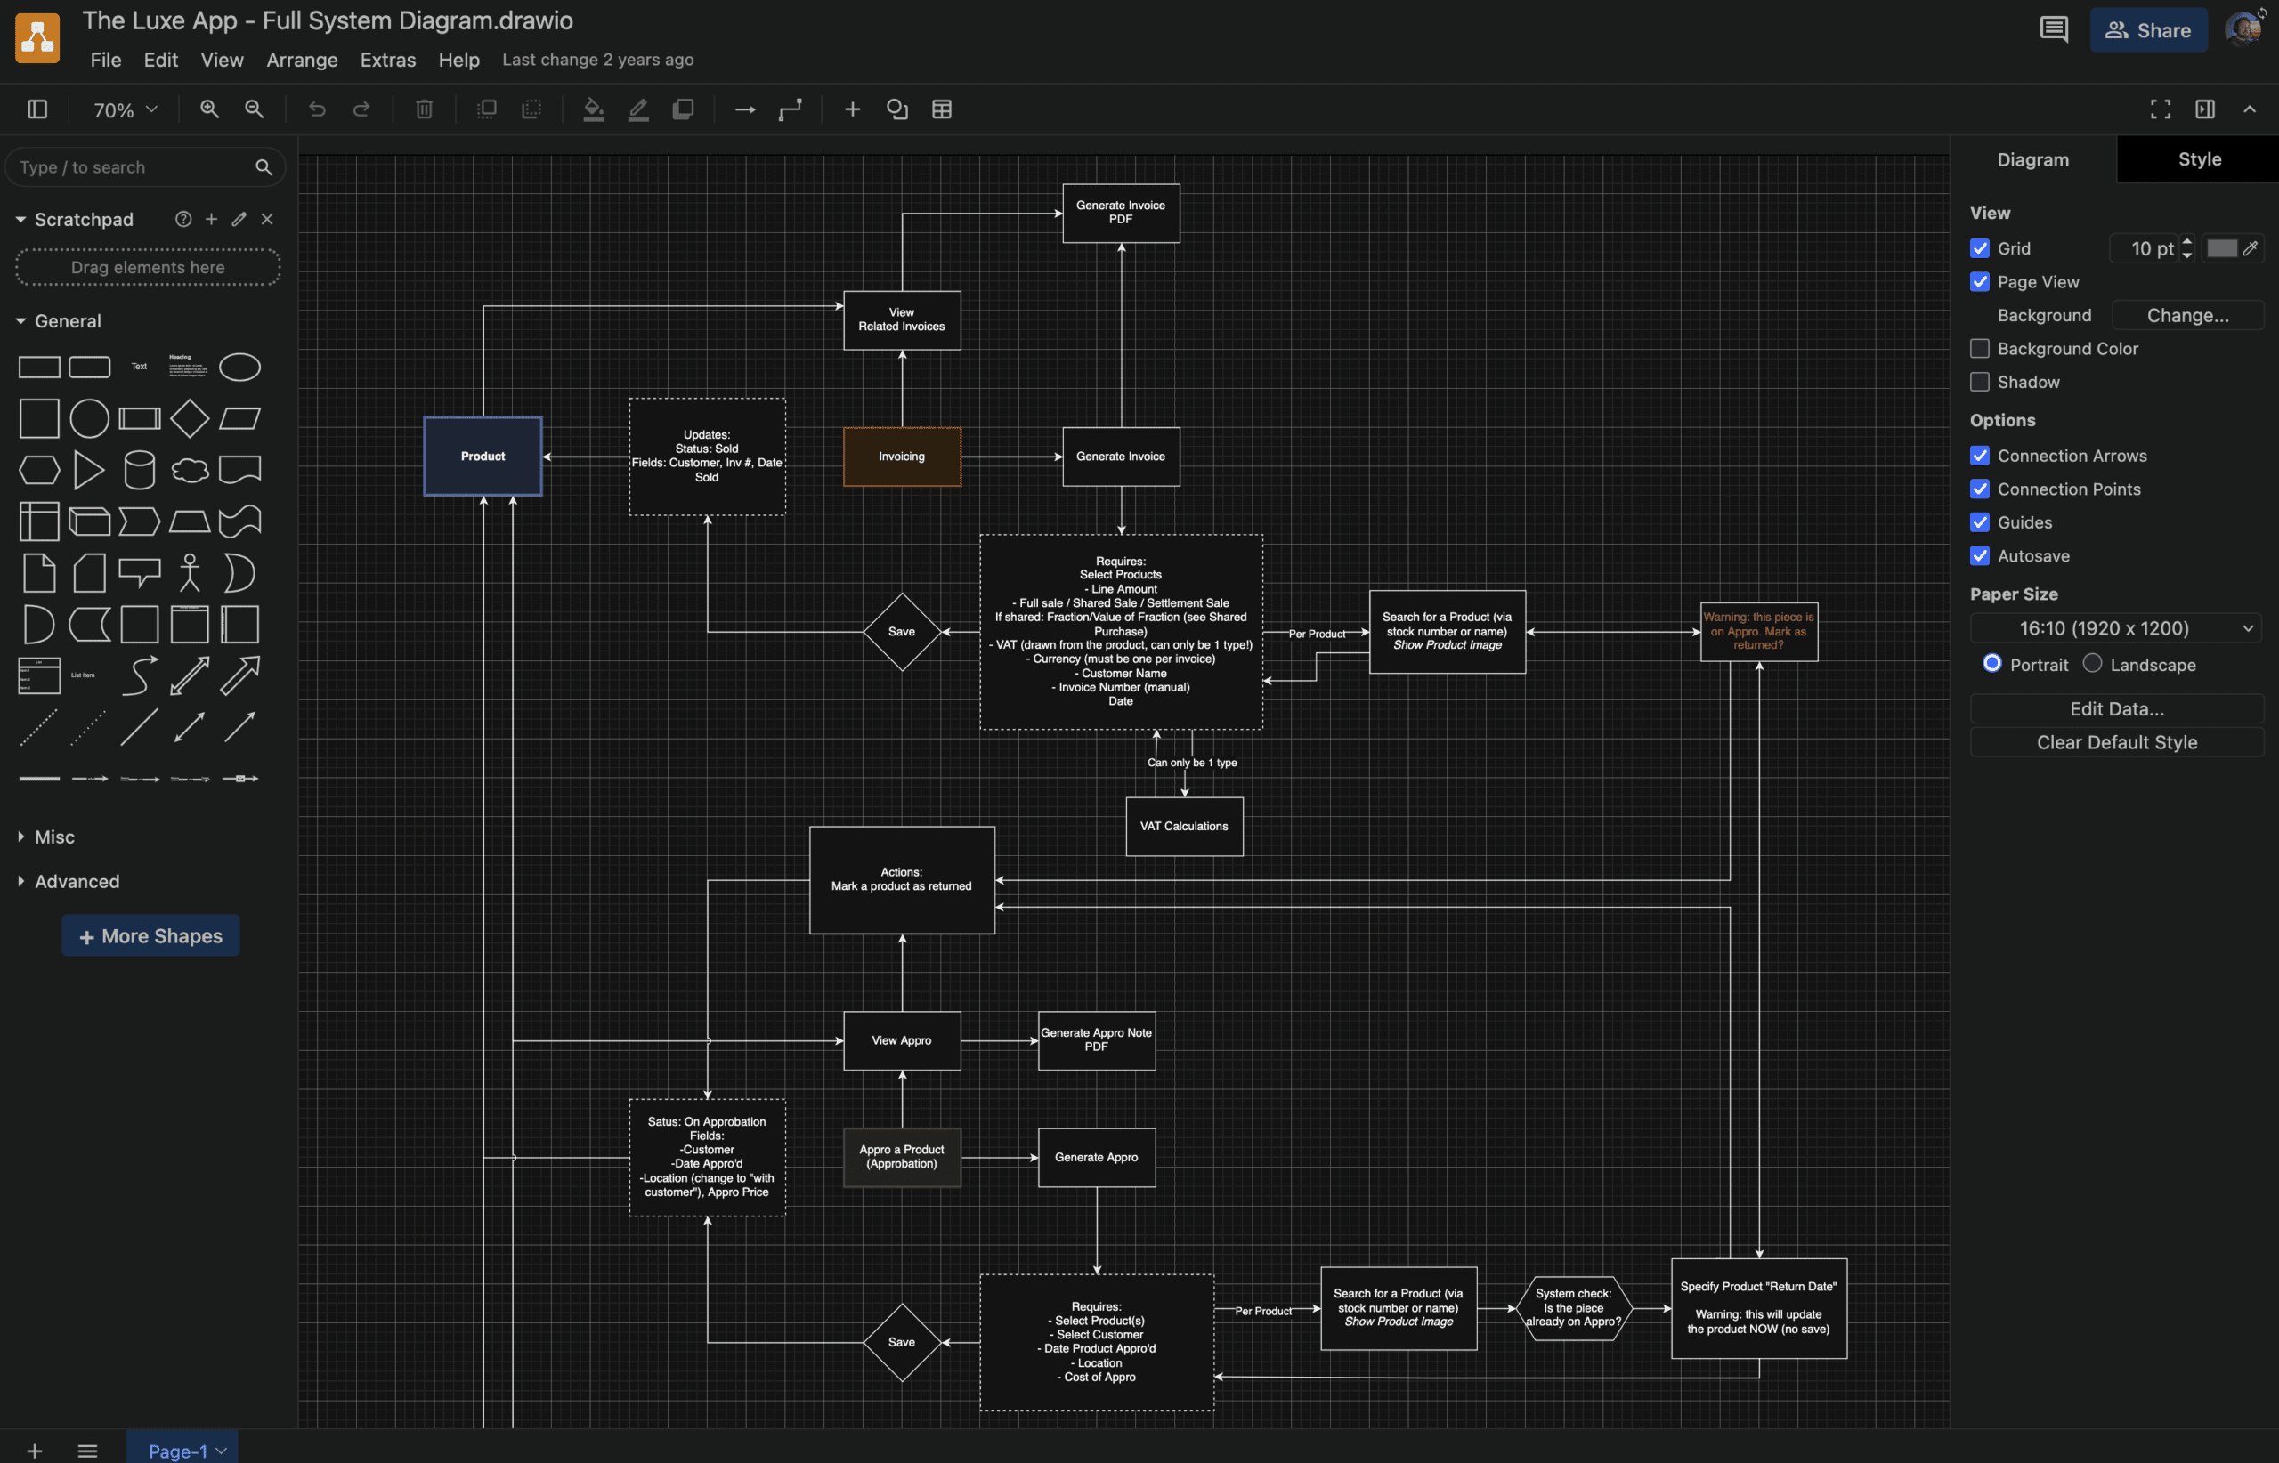
Task: Click the zoom out magnifier icon
Action: (x=254, y=109)
